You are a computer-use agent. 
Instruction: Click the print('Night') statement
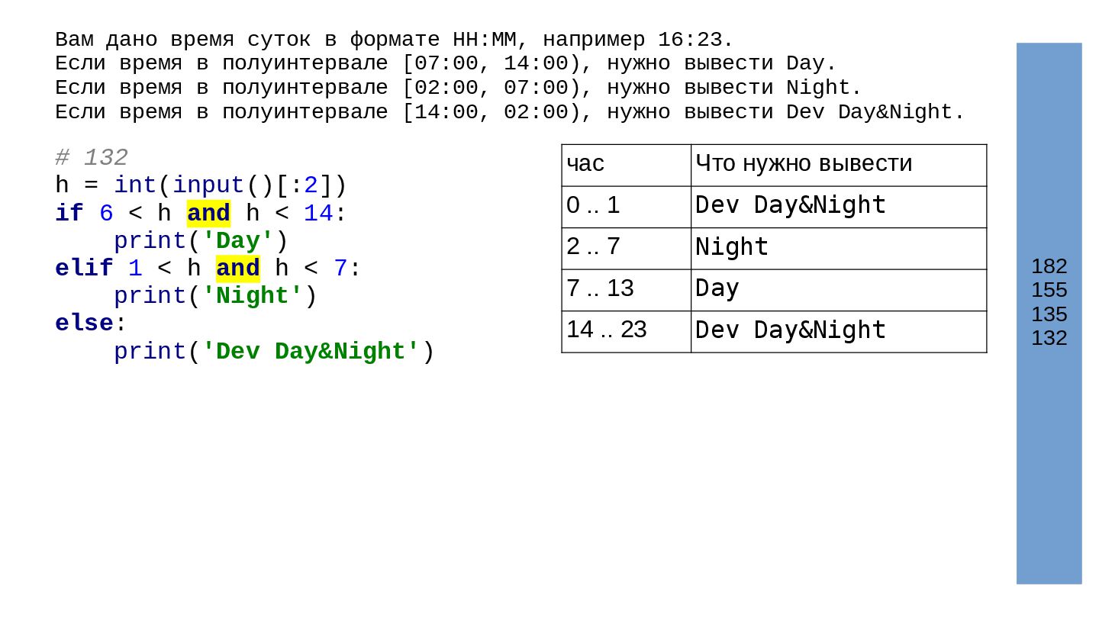pyautogui.click(x=215, y=295)
